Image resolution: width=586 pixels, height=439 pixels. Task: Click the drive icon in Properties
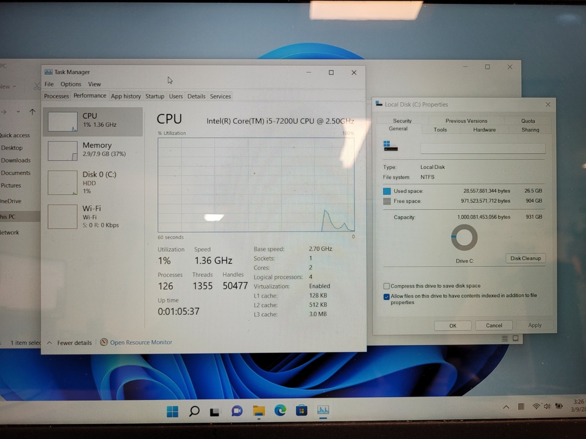pyautogui.click(x=390, y=146)
